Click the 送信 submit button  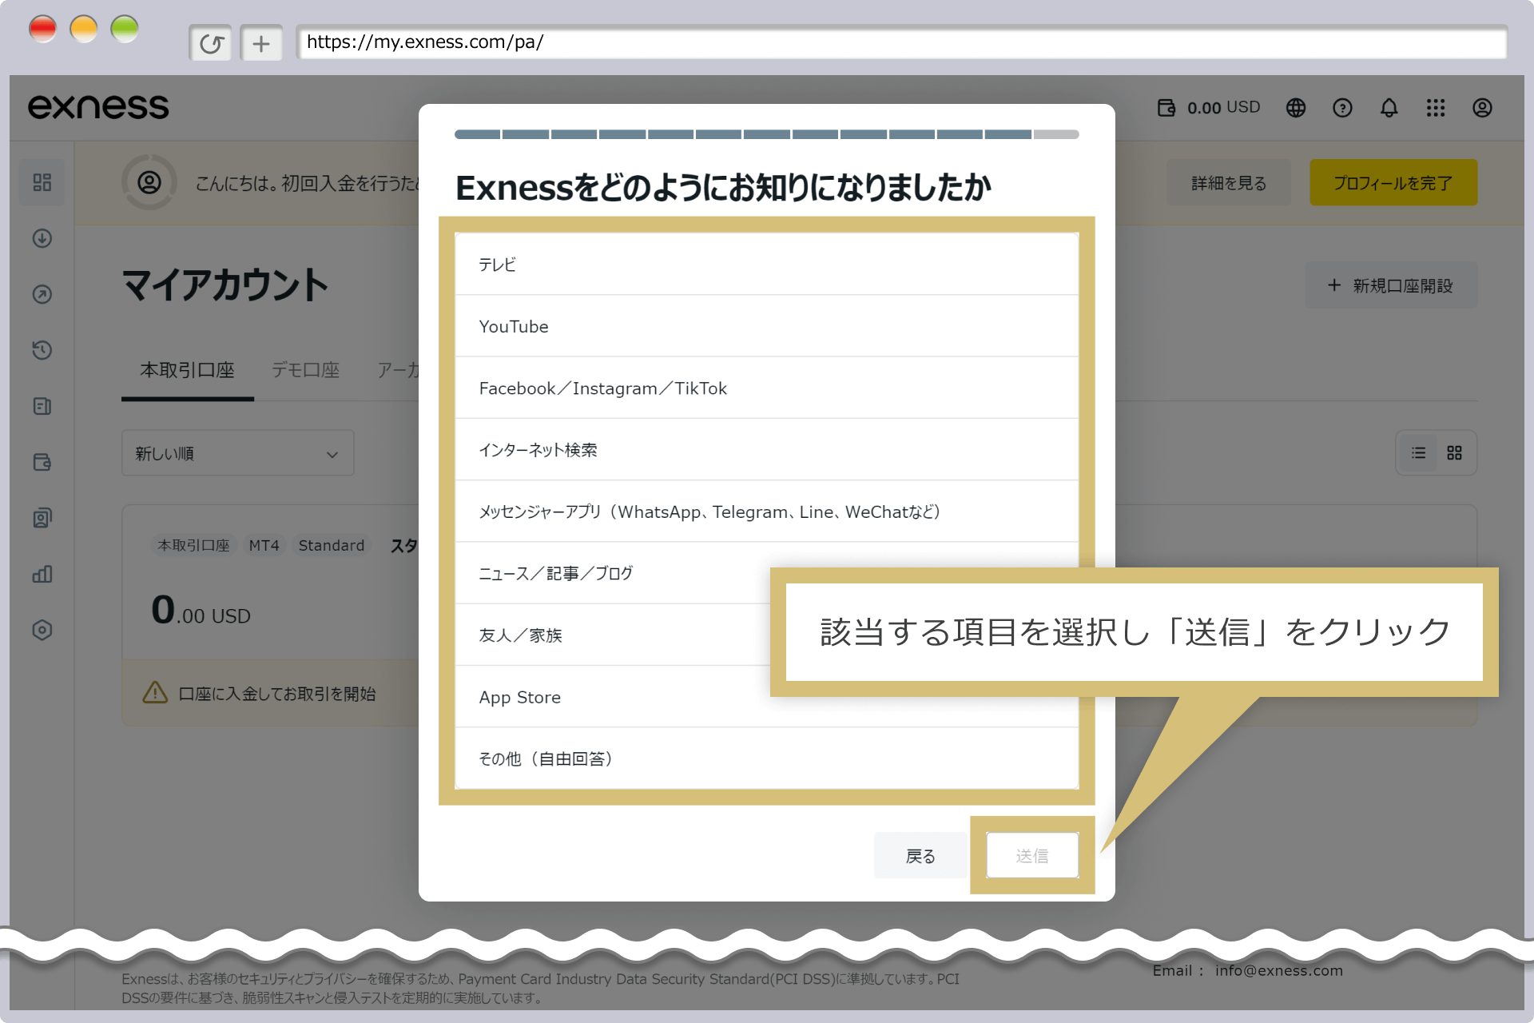pyautogui.click(x=1032, y=856)
